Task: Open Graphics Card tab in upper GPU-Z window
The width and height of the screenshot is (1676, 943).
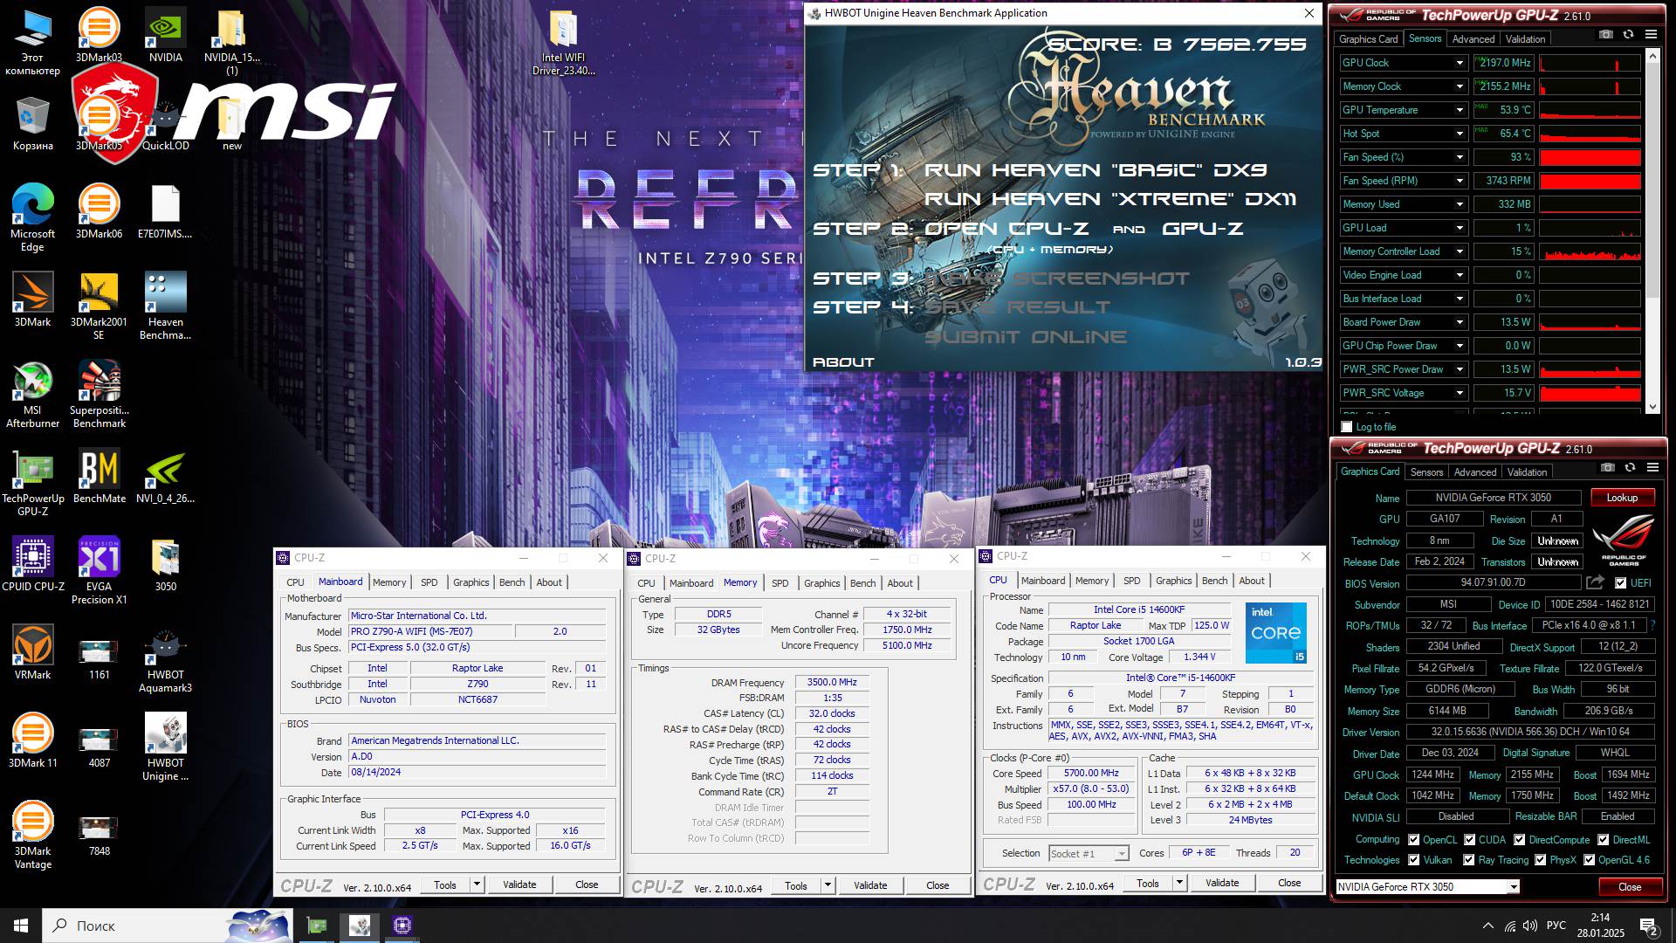Action: 1368,39
